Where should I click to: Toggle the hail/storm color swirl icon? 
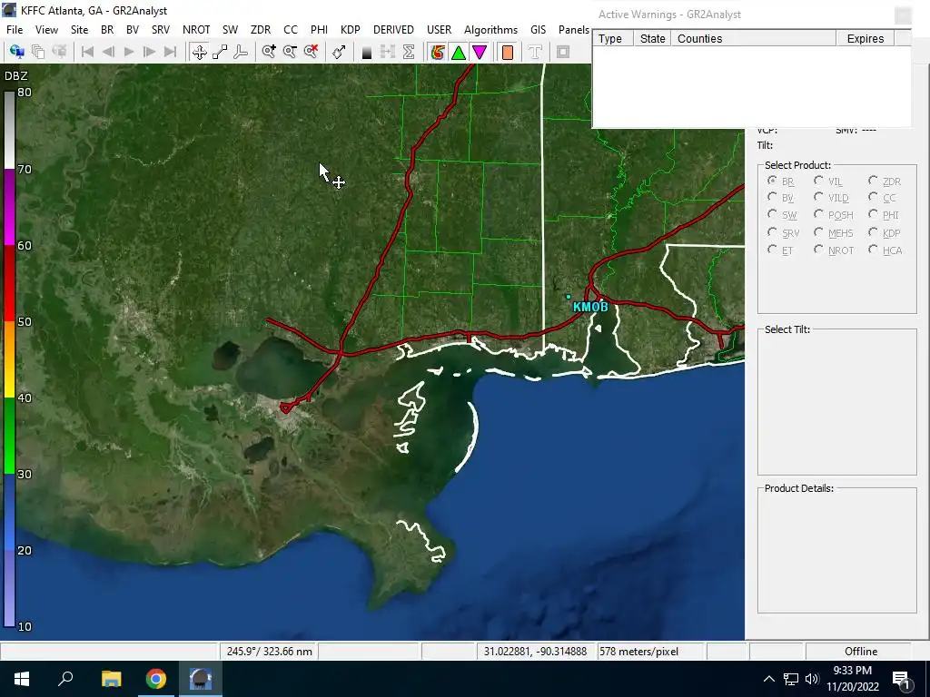438,52
